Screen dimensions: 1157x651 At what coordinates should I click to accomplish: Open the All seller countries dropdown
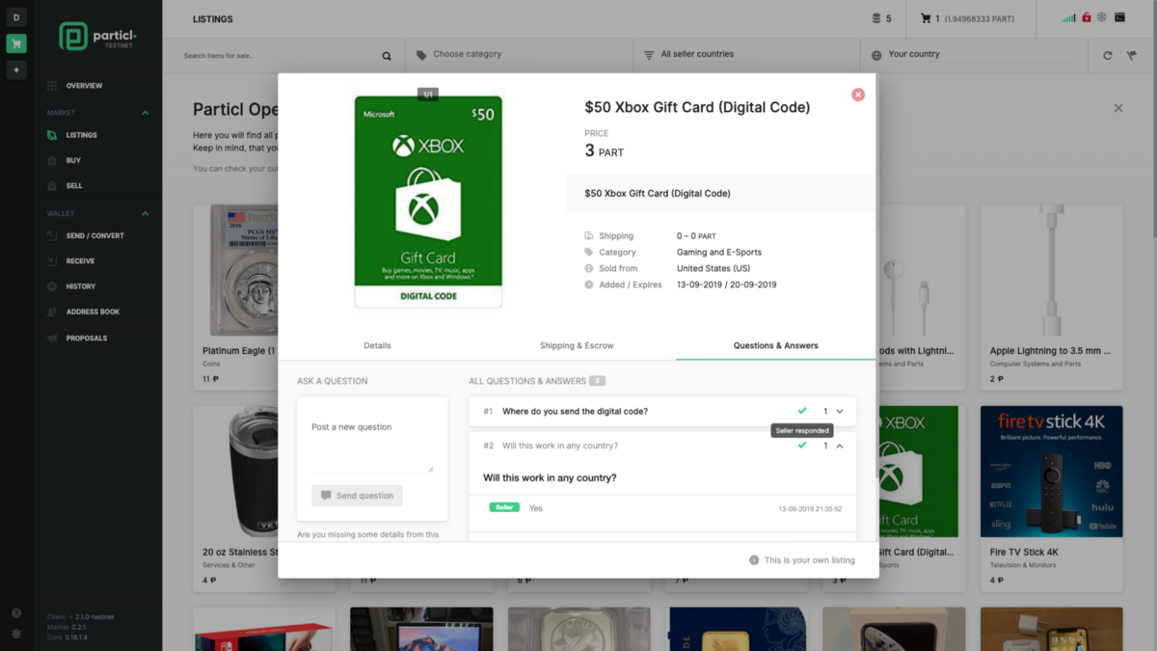(x=747, y=55)
